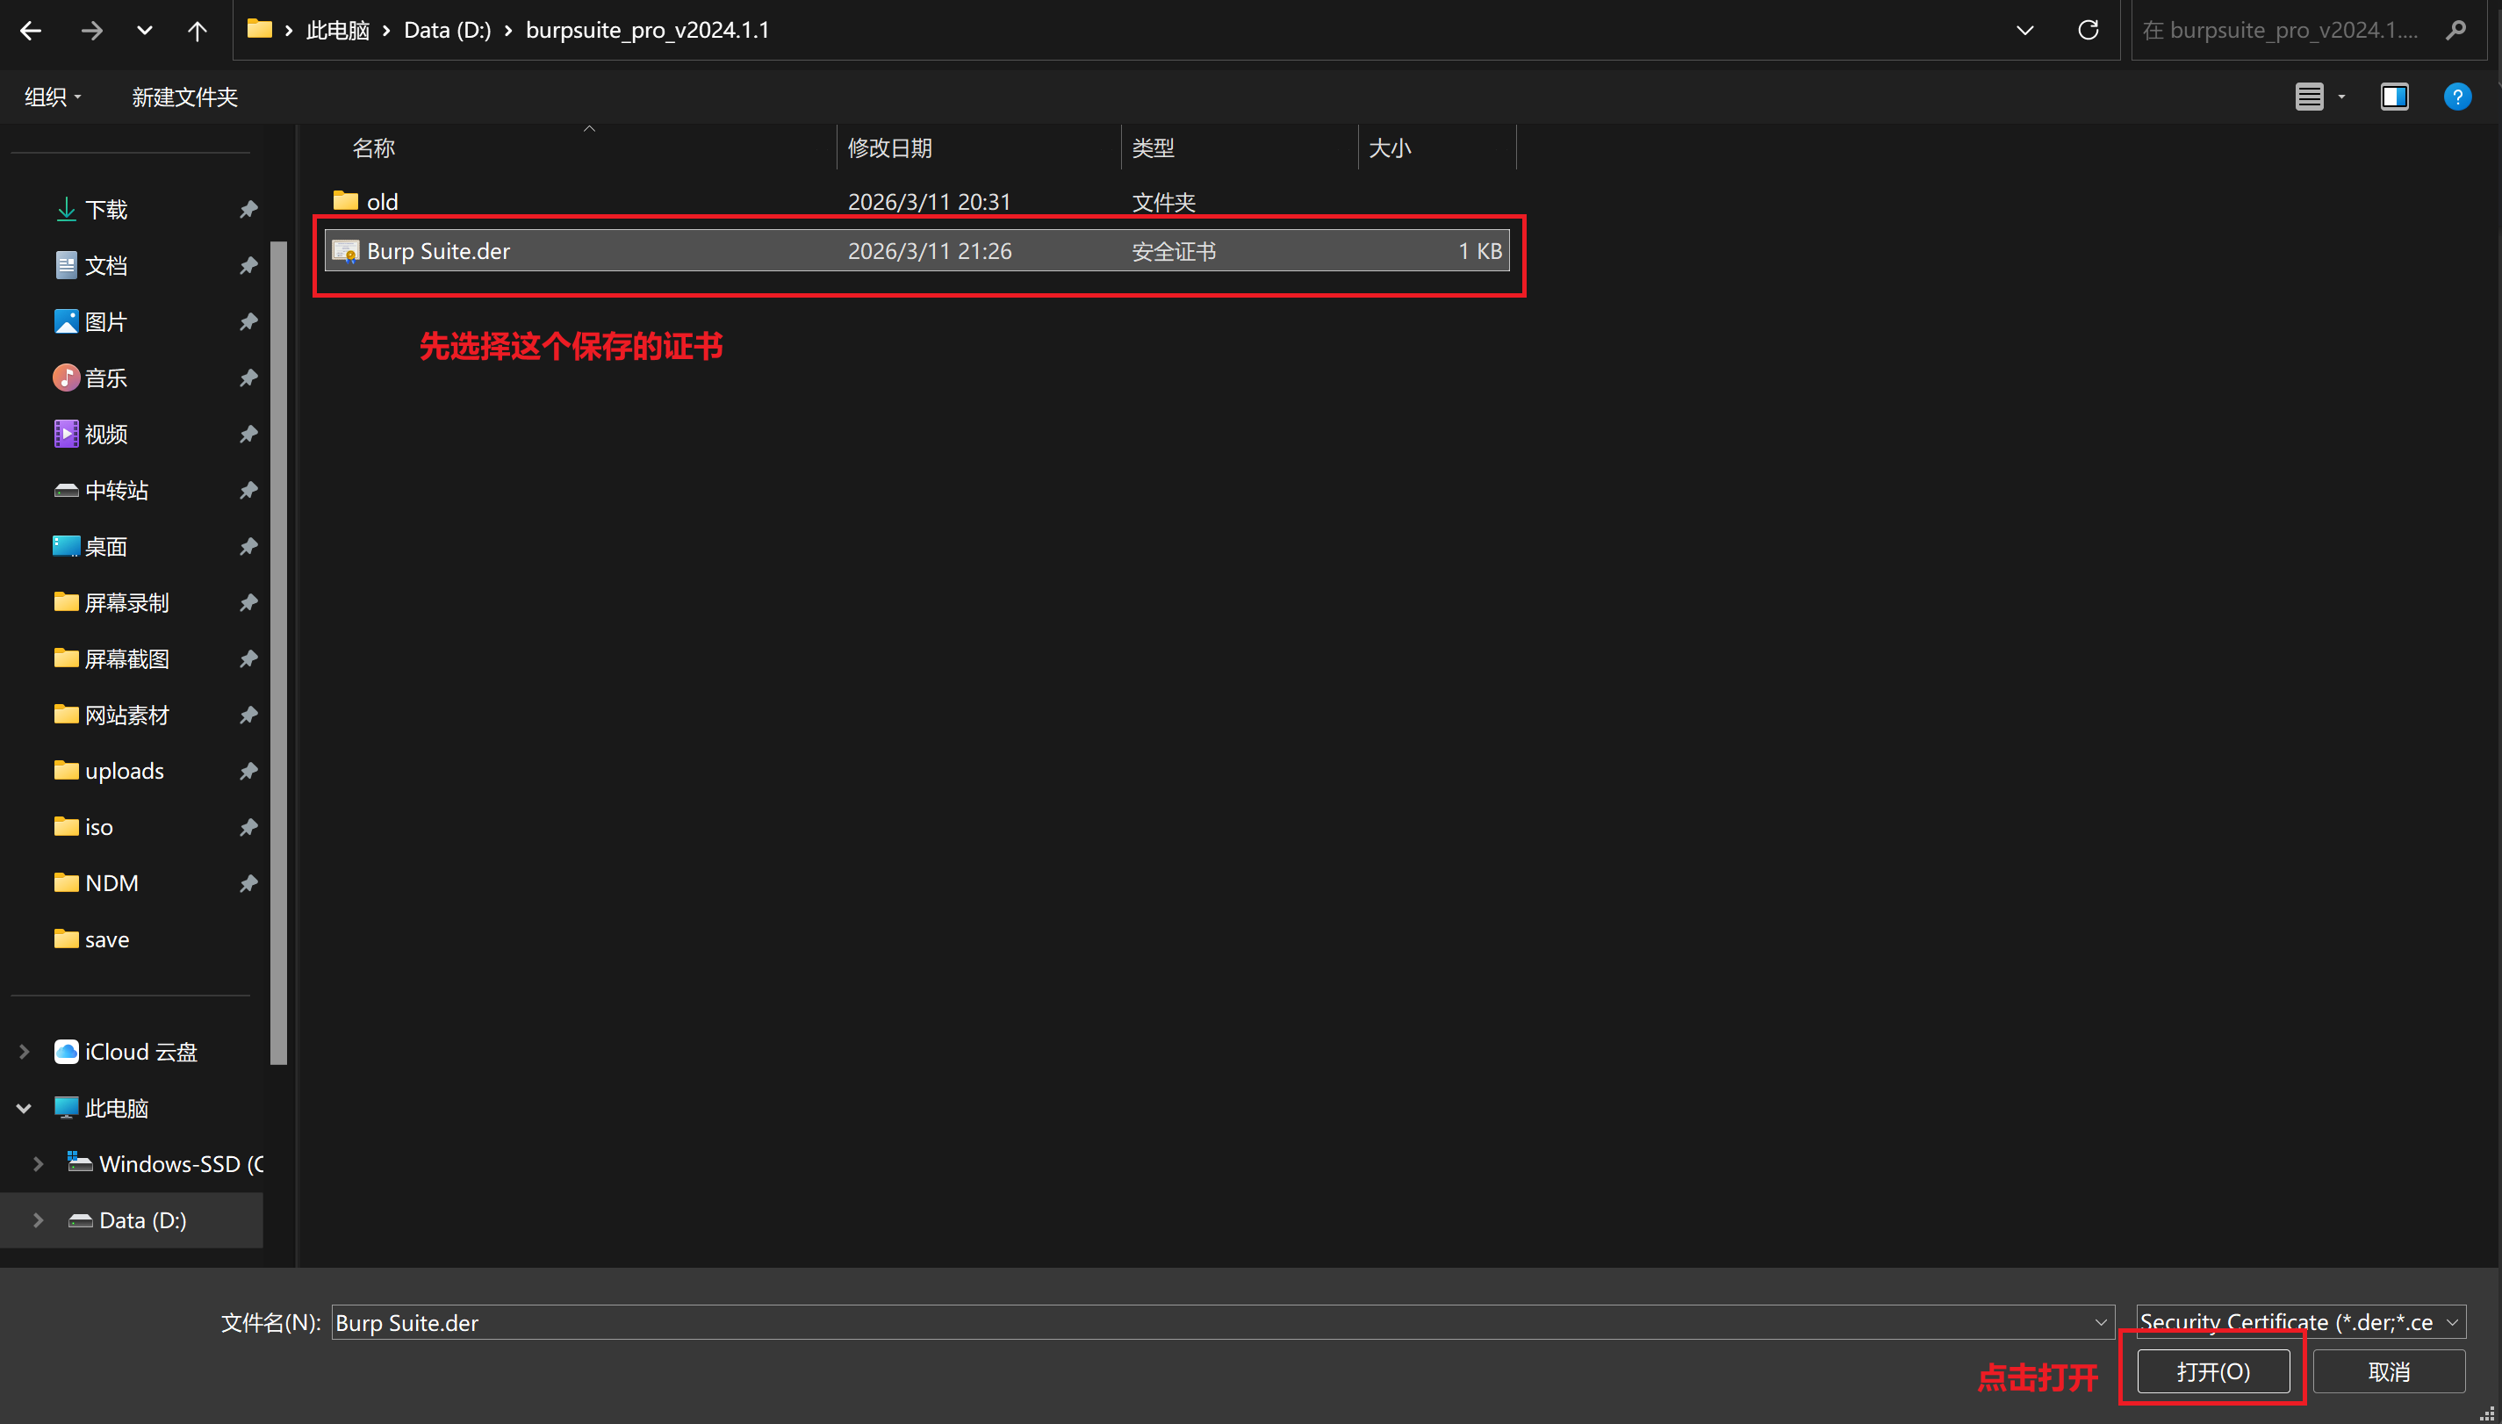
Task: Refresh the current folder view
Action: (x=2088, y=31)
